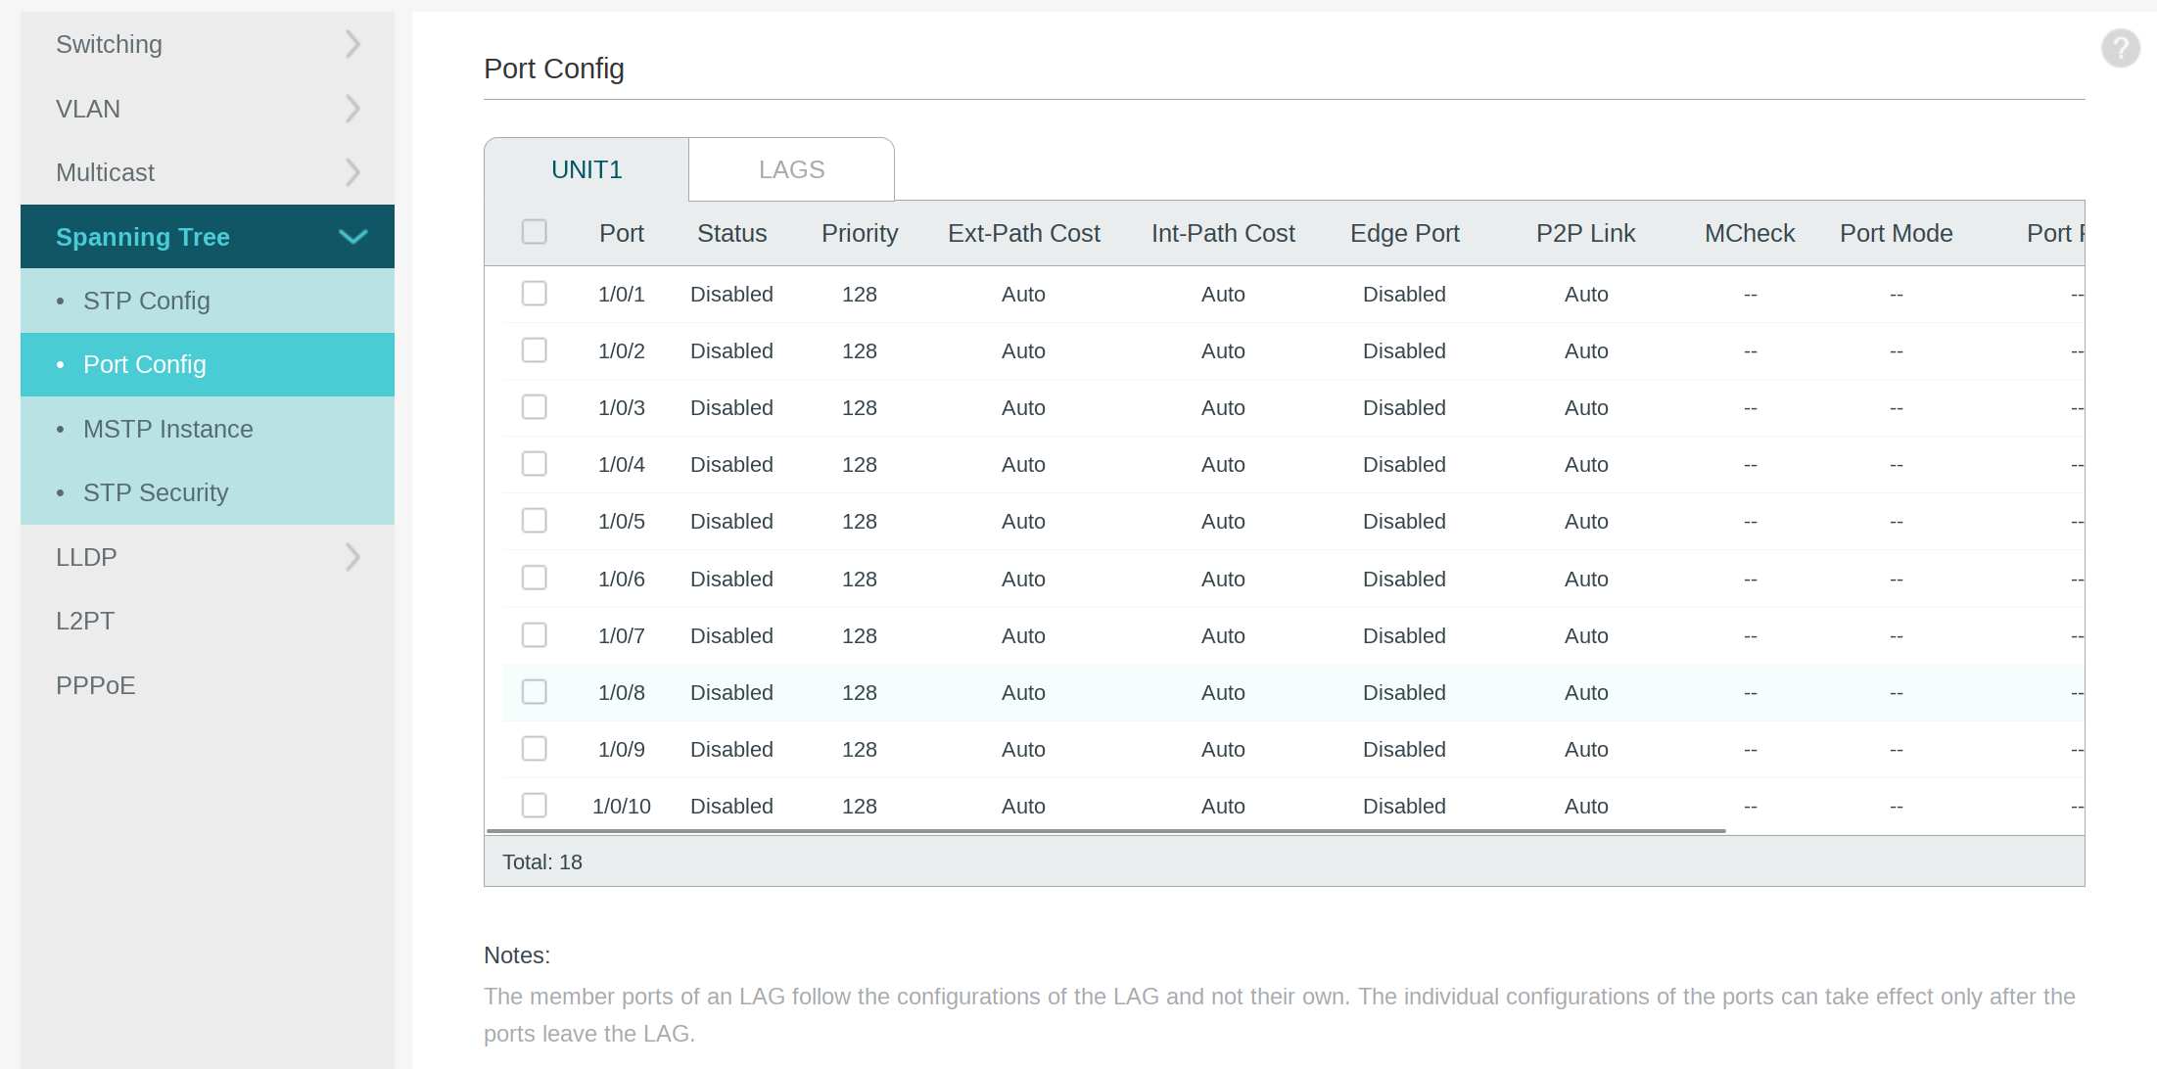Check the box for port 1/0/9
Screen dimensions: 2157x1069
[x=535, y=749]
